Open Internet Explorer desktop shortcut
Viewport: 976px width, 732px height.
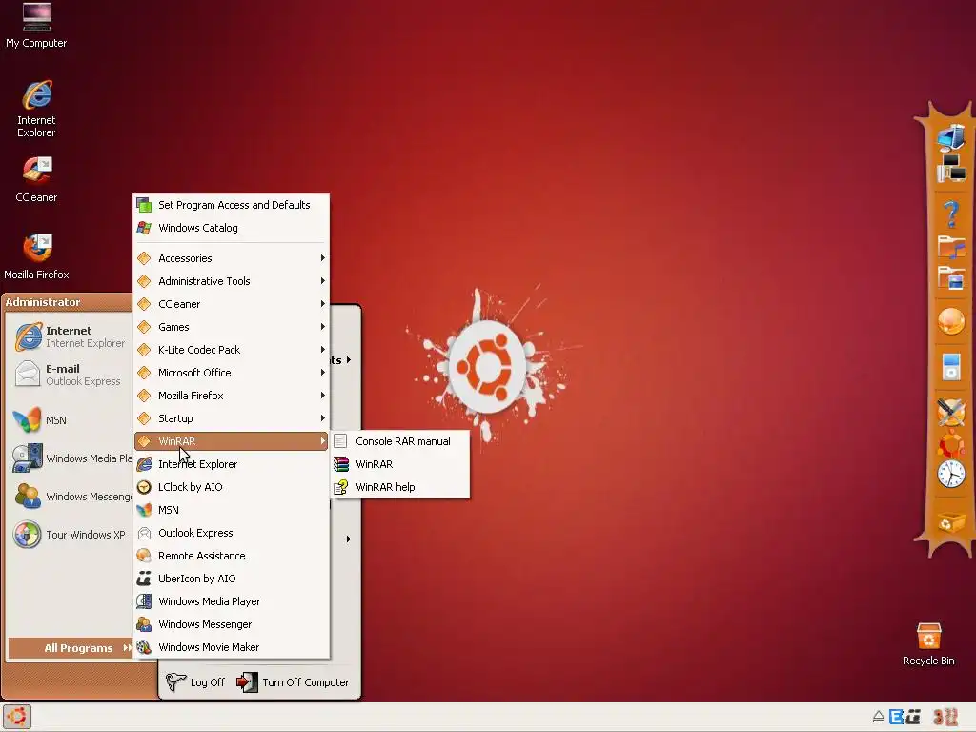tap(36, 109)
